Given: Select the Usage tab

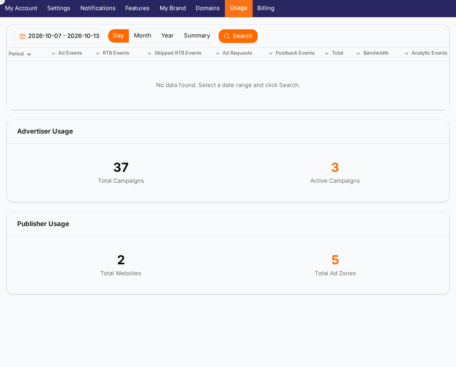Looking at the screenshot, I should coord(239,9).
